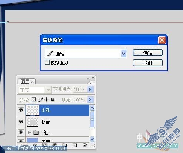
Task: Click the layers list scroll down arrow
Action: (92, 139)
